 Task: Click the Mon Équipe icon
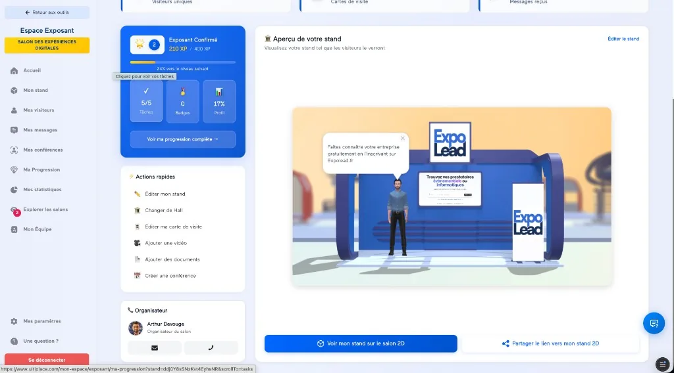14,229
